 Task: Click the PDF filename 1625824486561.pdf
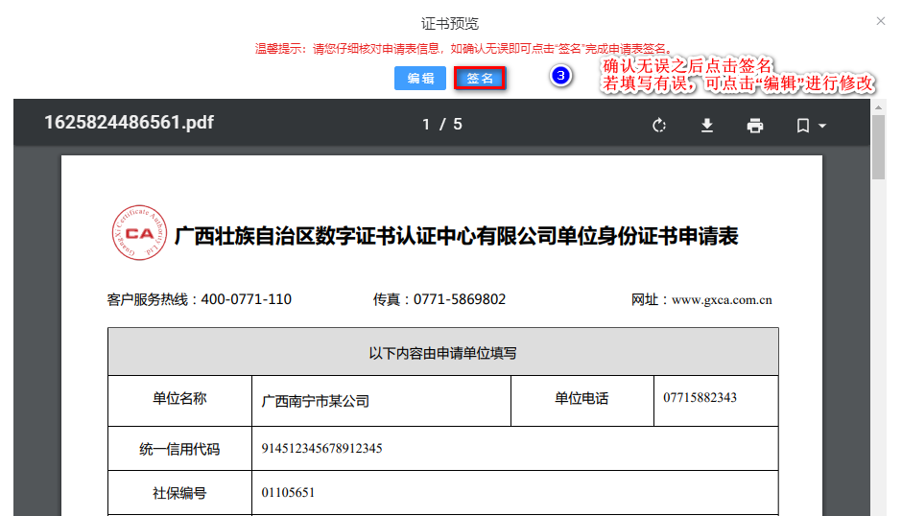point(129,123)
